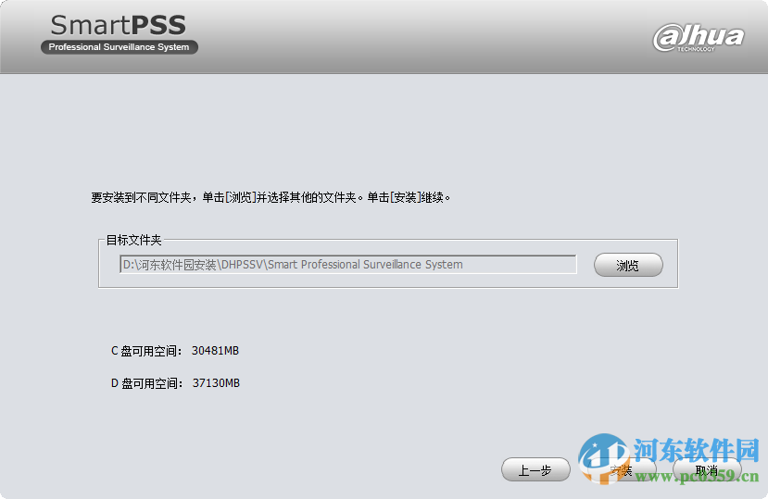The image size is (768, 499).
Task: Click the SmartPSS logo title
Action: pos(118,26)
